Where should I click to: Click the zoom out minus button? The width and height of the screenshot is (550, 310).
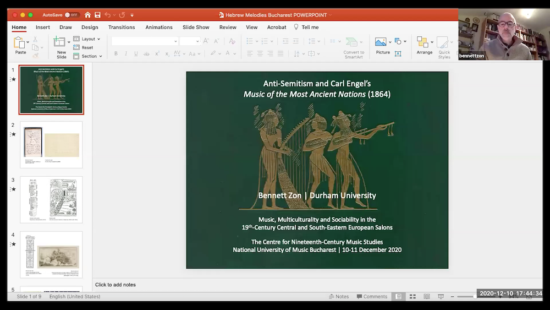452,297
